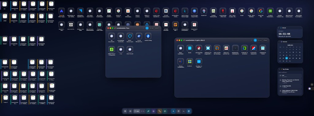
Task: Open the cyan 'm' bookmark in Projekte window
Action: (263, 48)
